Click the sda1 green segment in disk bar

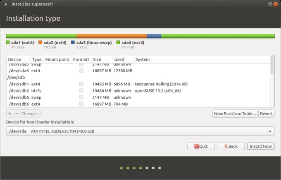(x=41, y=36)
